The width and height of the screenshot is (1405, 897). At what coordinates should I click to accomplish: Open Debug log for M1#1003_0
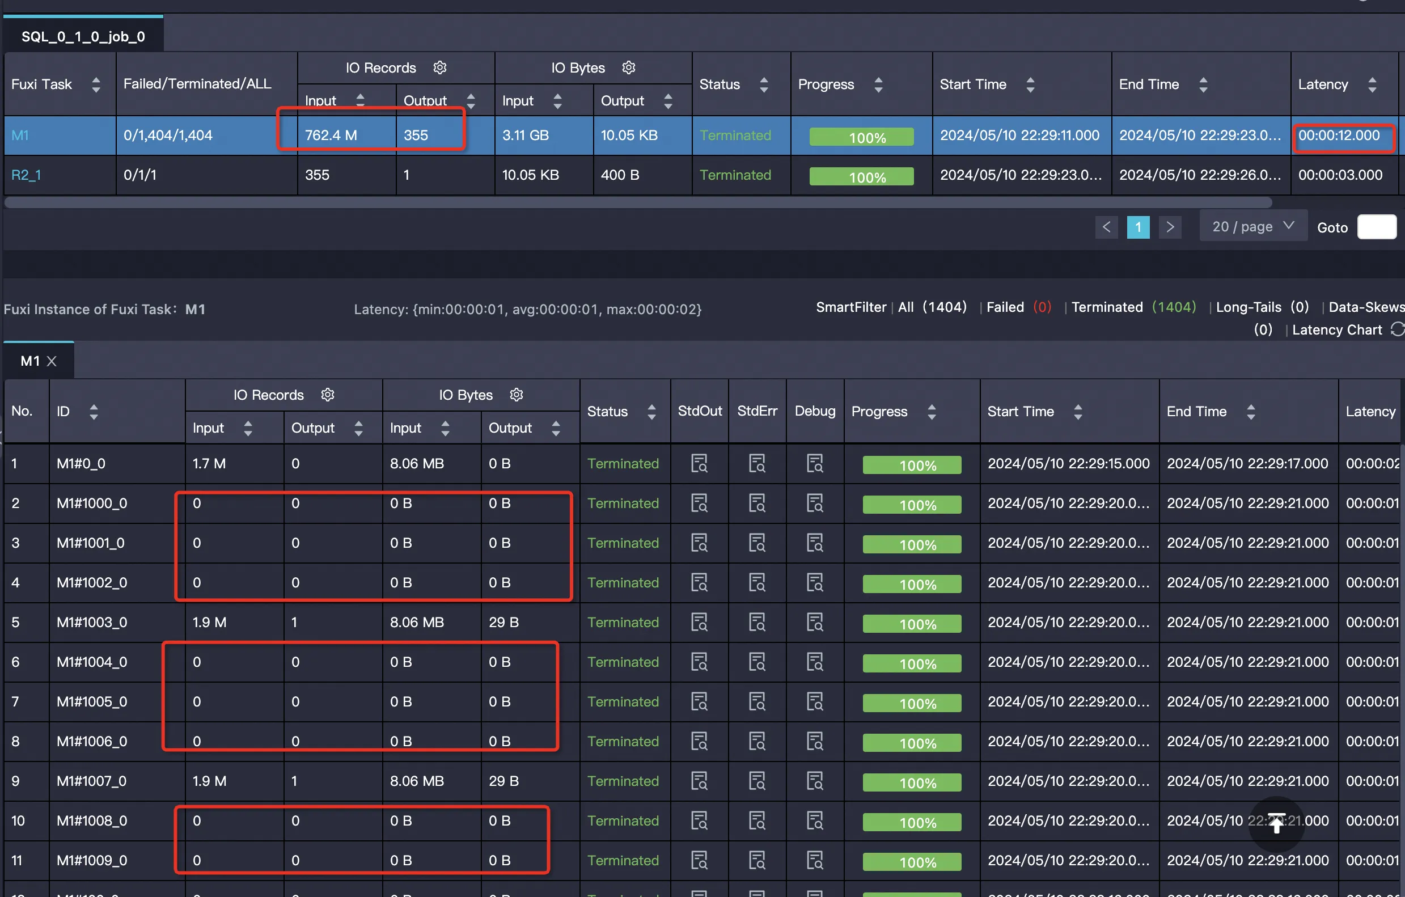(x=815, y=622)
